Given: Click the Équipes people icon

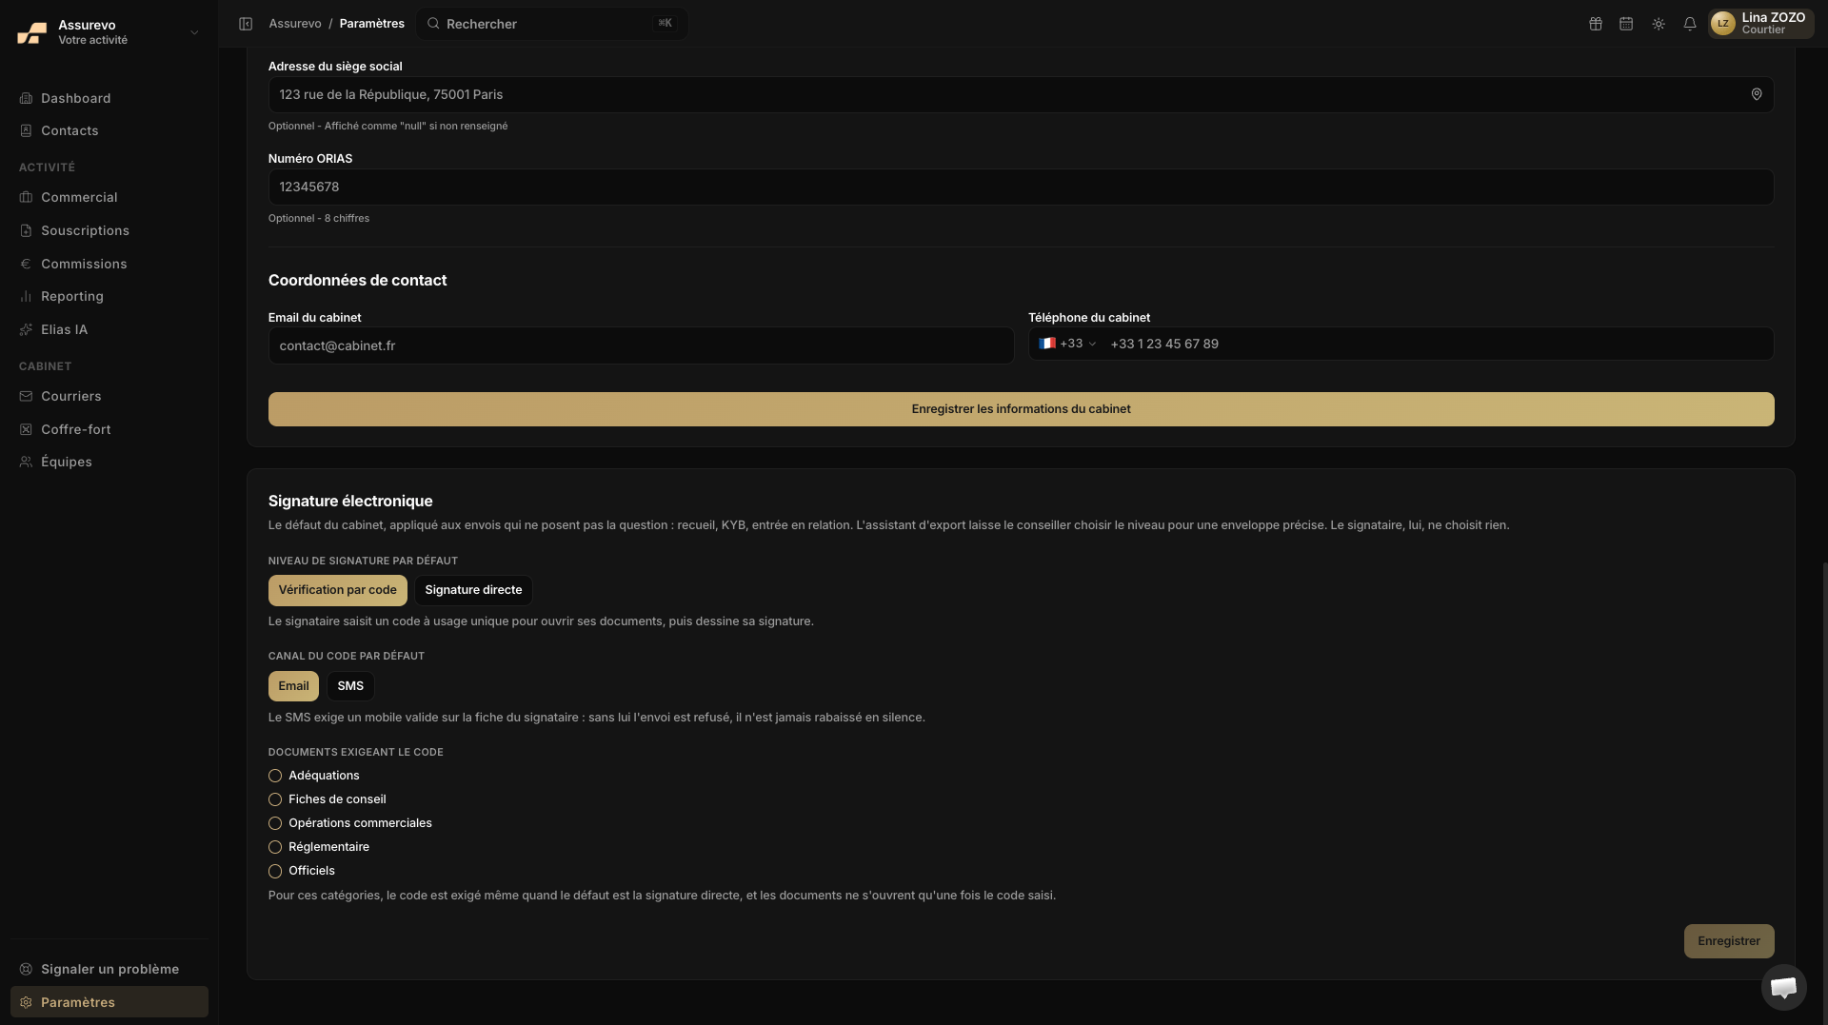Looking at the screenshot, I should point(26,463).
